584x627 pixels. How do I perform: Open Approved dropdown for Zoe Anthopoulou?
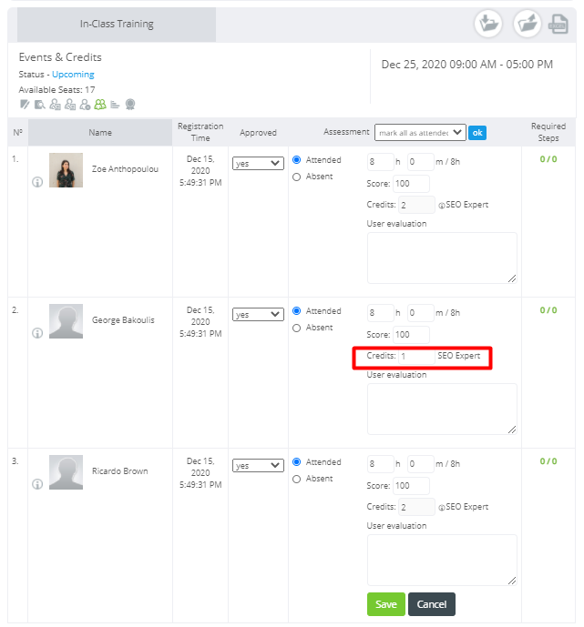pyautogui.click(x=258, y=164)
